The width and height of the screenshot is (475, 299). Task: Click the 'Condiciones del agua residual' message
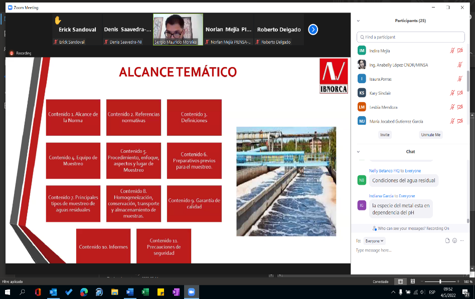click(x=403, y=180)
